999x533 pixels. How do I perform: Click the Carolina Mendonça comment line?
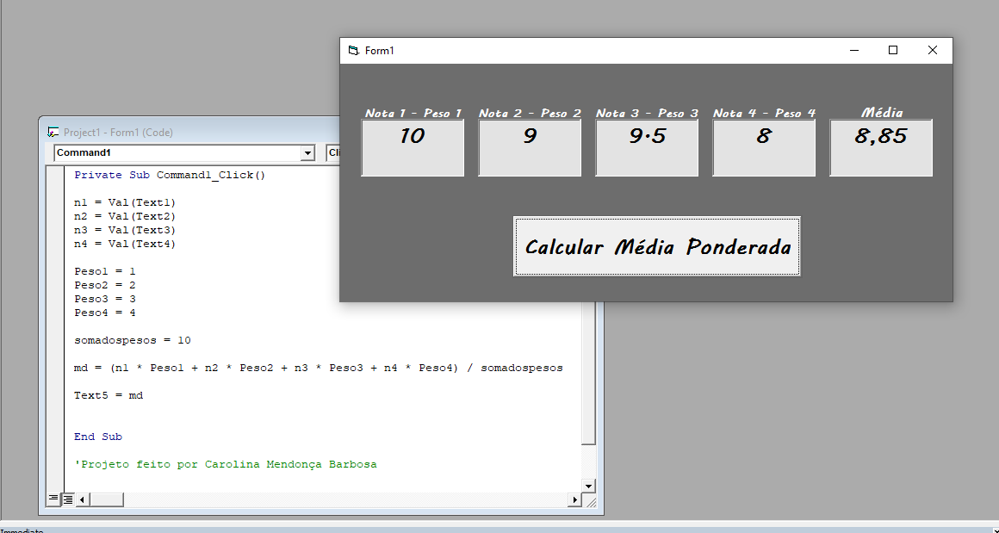[x=224, y=463]
